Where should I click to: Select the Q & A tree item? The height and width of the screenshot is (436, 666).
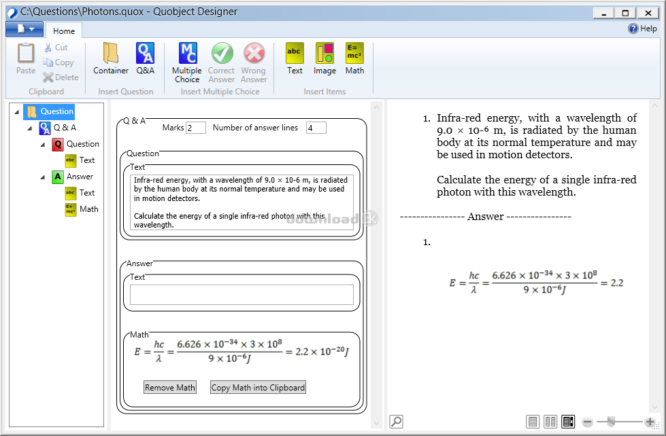[58, 128]
